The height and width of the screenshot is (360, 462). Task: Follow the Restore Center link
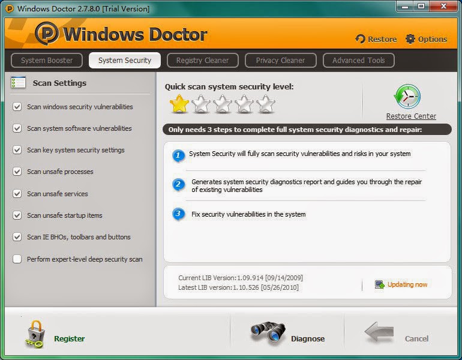click(x=411, y=116)
